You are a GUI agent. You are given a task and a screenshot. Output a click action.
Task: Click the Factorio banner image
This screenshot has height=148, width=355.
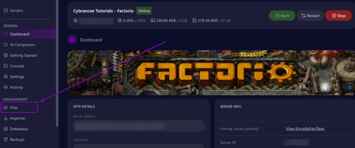[211, 73]
